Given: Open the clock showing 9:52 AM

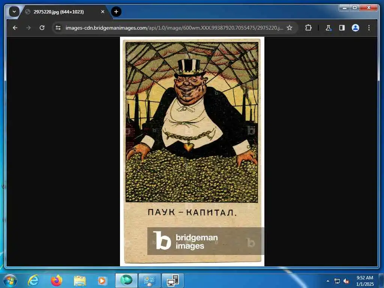Looking at the screenshot, I should coord(365,281).
